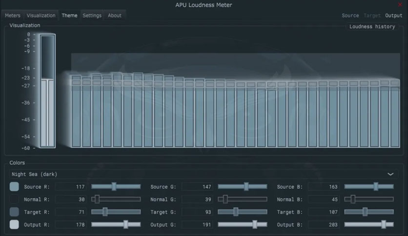408x236 pixels.
Task: Click the Normal B value field
Action: tap(324, 199)
